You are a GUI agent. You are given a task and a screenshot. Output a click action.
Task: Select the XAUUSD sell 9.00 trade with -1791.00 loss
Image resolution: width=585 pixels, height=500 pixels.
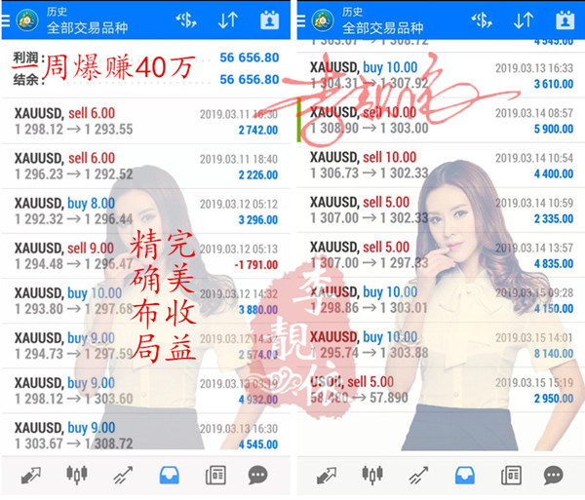coord(146,256)
